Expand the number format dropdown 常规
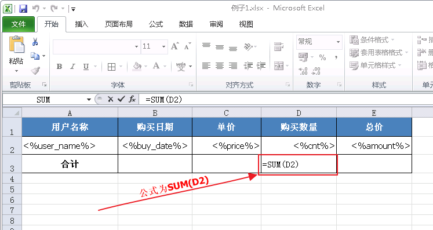433x230 pixels. (339, 42)
